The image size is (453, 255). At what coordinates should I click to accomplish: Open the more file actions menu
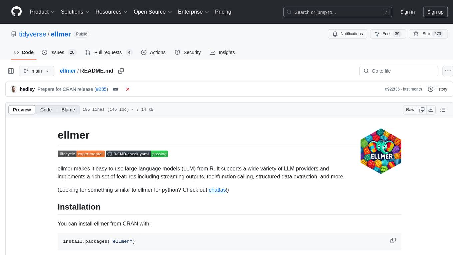448,71
